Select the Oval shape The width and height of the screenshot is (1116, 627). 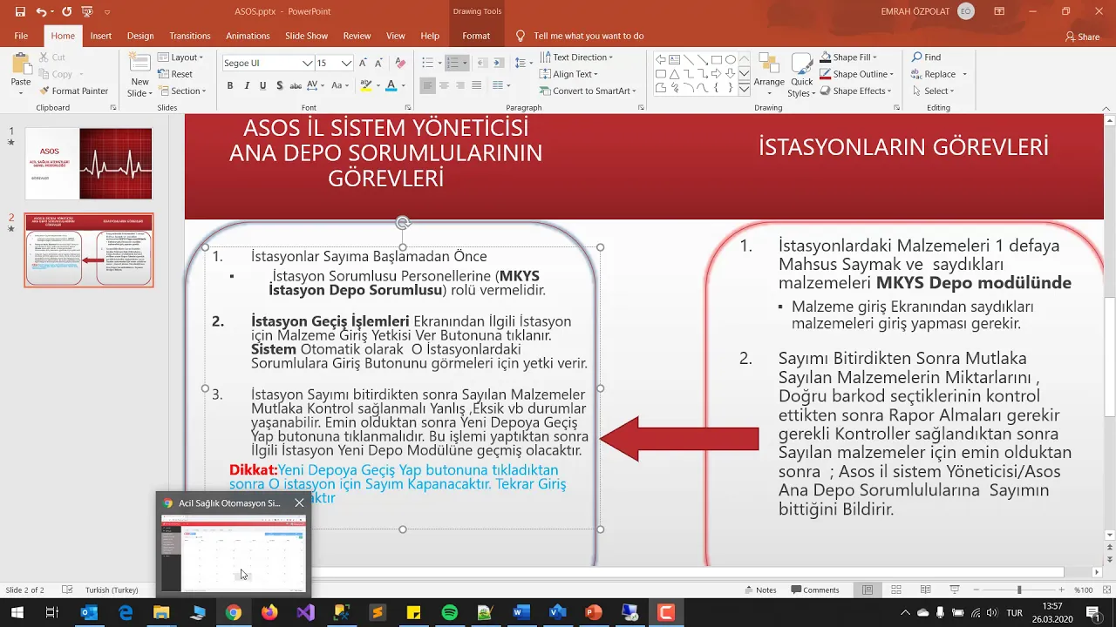coord(731,60)
